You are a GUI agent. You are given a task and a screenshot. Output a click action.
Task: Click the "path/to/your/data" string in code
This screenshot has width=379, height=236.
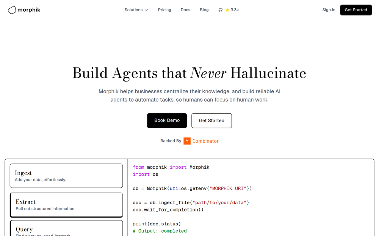[219, 202]
